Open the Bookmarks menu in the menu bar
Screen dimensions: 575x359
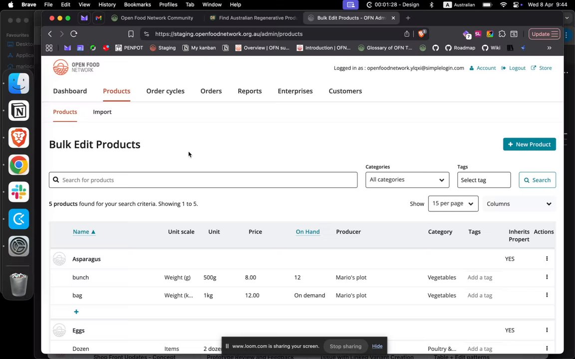tap(137, 4)
